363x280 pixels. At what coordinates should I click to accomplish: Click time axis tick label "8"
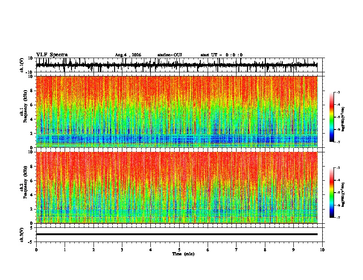point(265,250)
